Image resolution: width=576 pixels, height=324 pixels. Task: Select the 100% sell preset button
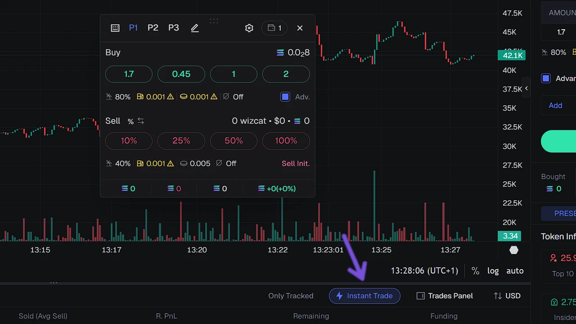(286, 141)
